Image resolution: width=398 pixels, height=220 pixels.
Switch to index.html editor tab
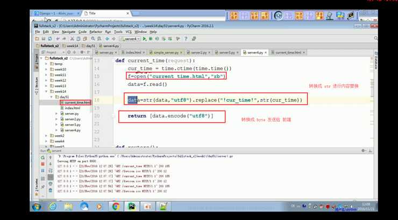point(133,53)
